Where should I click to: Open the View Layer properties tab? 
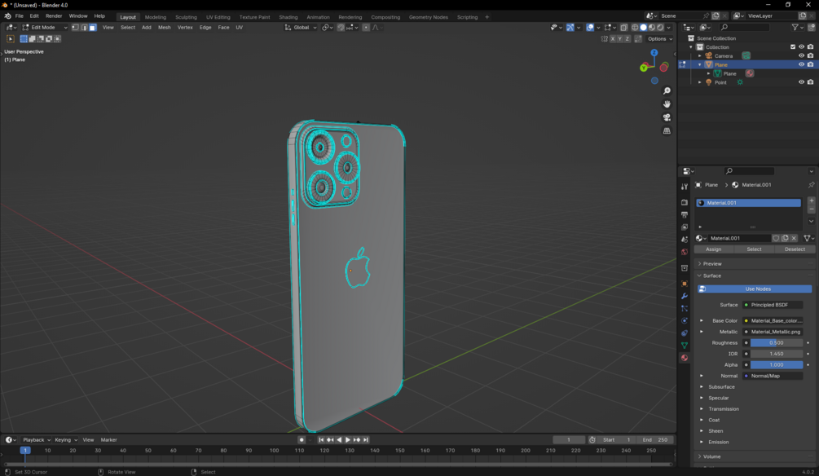tap(685, 227)
